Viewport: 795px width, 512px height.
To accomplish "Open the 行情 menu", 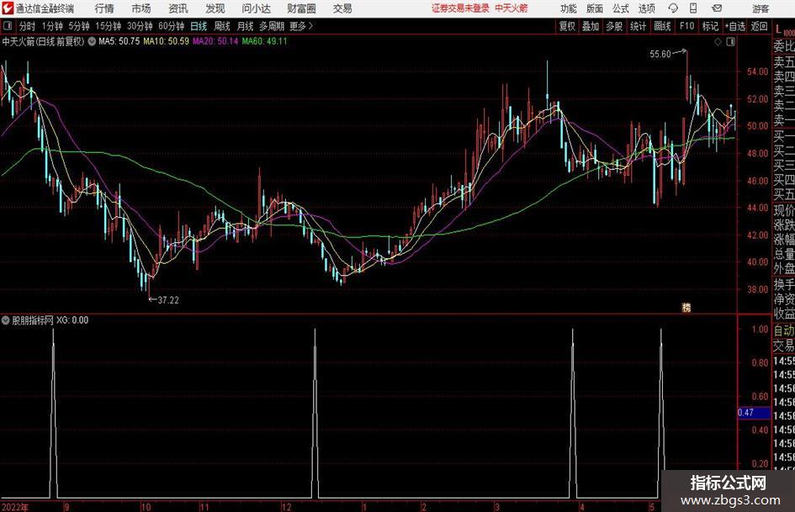I will [104, 8].
